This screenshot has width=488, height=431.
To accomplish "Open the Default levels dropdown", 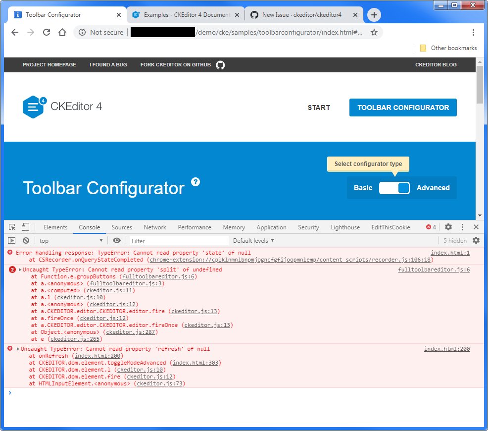I will coord(253,240).
